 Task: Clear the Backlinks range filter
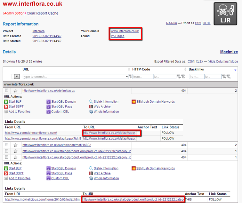tap(229, 76)
